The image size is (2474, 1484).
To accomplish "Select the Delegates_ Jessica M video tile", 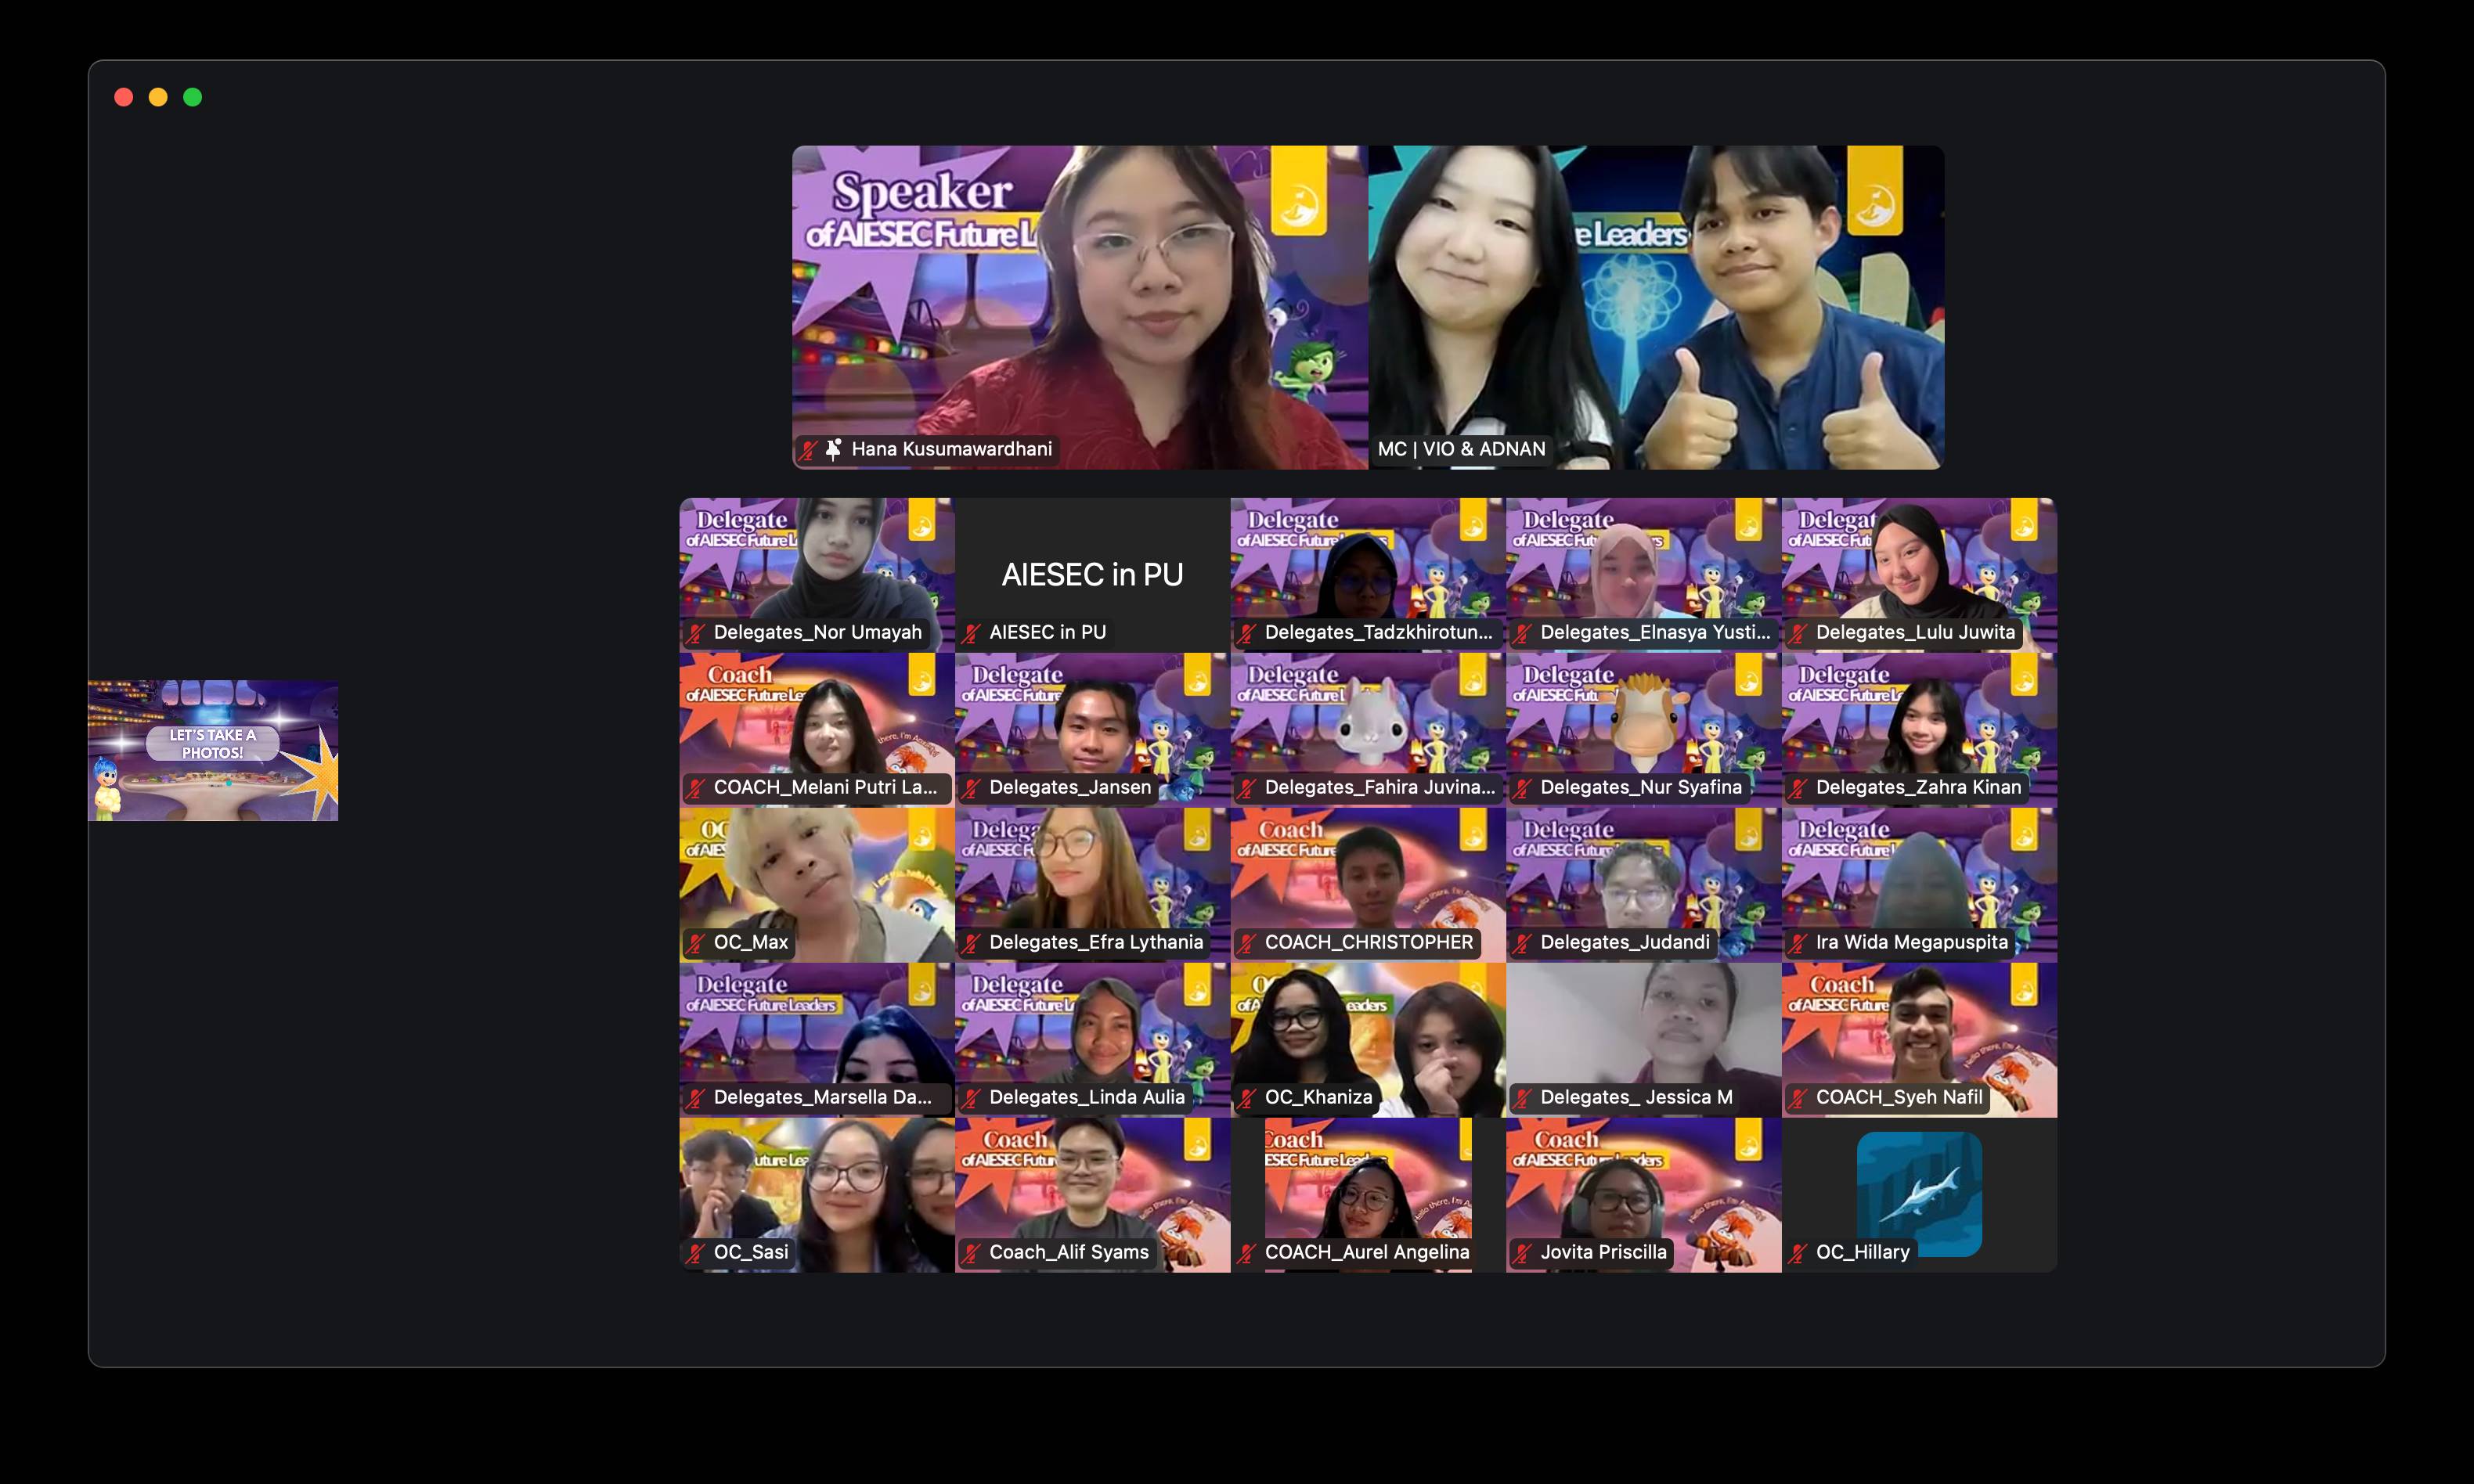I will pos(1644,1040).
